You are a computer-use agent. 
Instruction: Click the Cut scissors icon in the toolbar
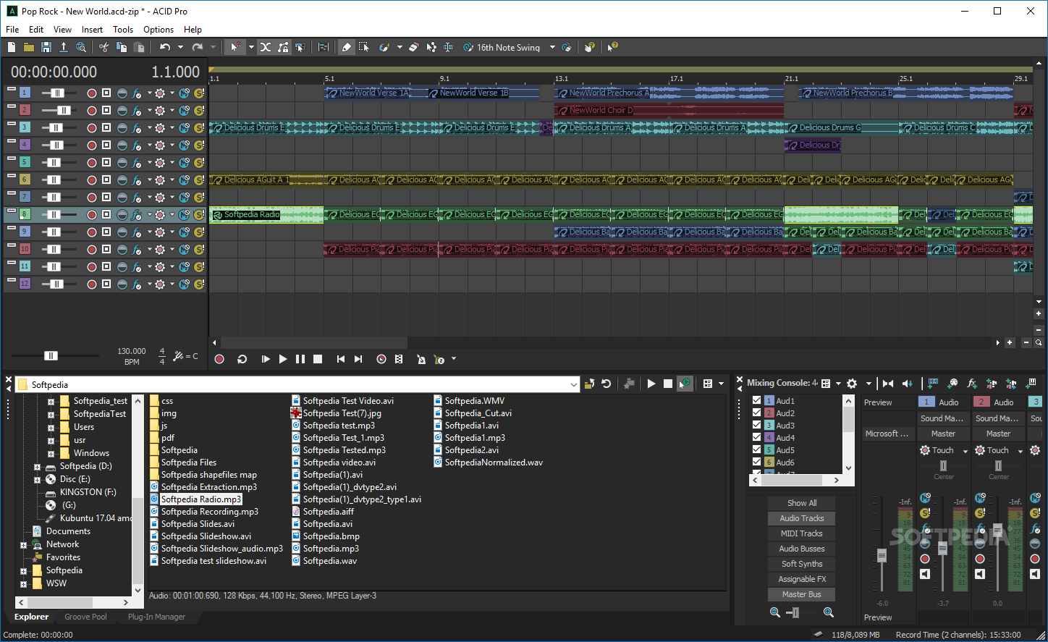pos(104,47)
